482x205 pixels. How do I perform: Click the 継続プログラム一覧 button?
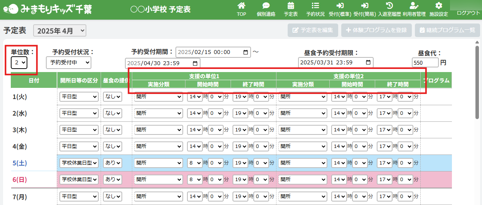point(447,30)
